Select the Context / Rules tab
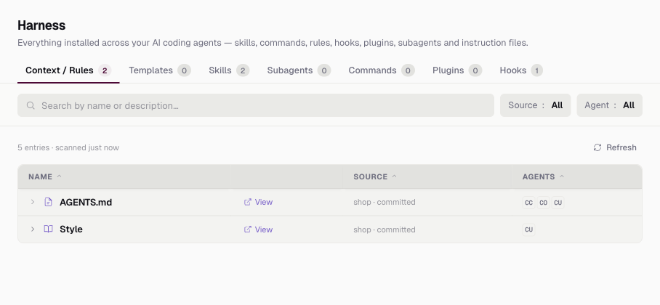Viewport: 660px width, 305px height. (x=68, y=70)
